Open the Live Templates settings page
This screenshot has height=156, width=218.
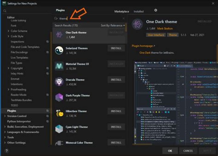pos(19,58)
